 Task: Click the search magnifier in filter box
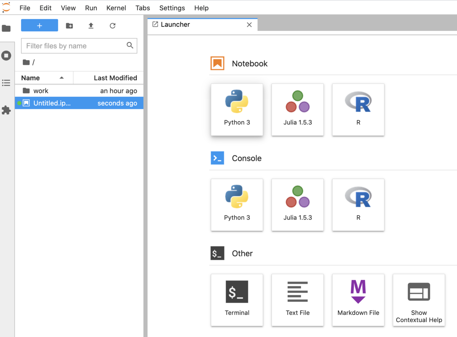coord(130,46)
